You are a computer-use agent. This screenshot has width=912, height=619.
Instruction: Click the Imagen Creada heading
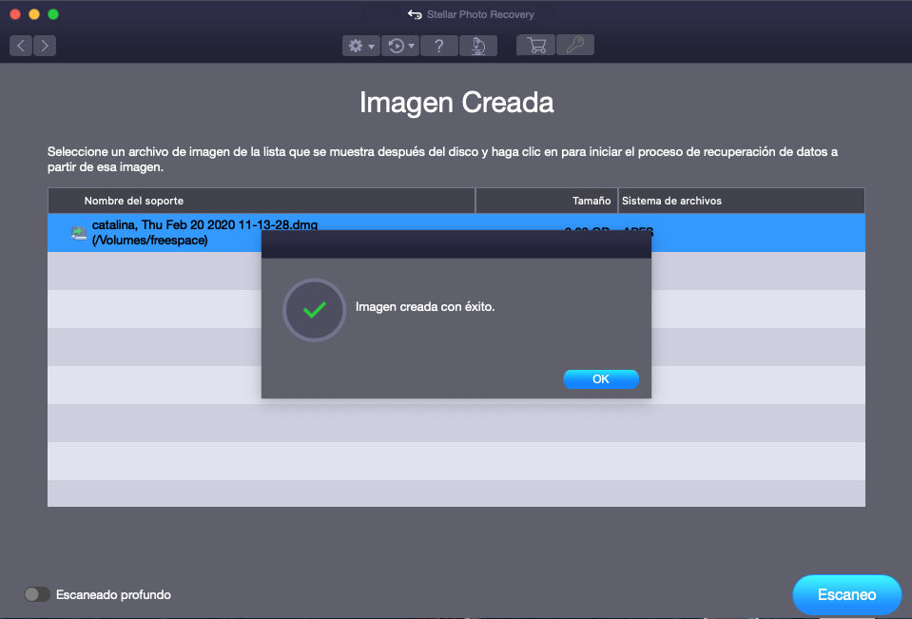tap(456, 103)
